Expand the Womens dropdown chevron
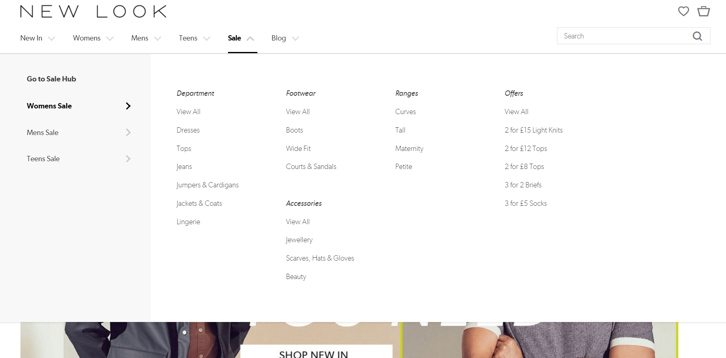Screen dimensions: 726x358 (110, 38)
